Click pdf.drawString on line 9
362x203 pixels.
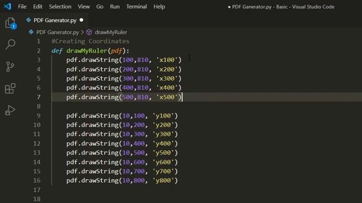coord(93,116)
